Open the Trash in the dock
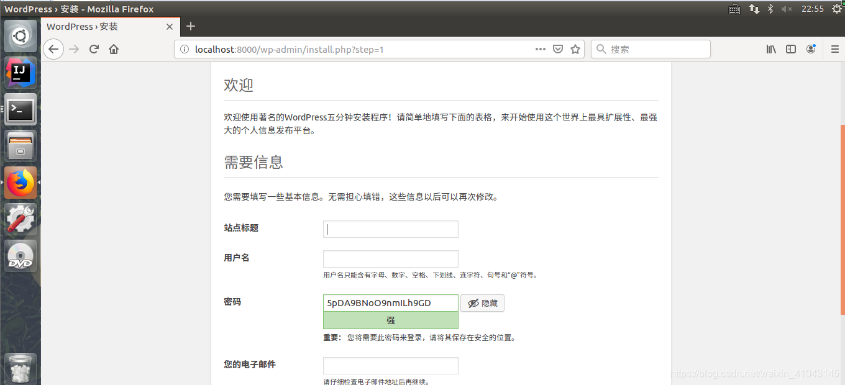The width and height of the screenshot is (845, 385). 21,369
